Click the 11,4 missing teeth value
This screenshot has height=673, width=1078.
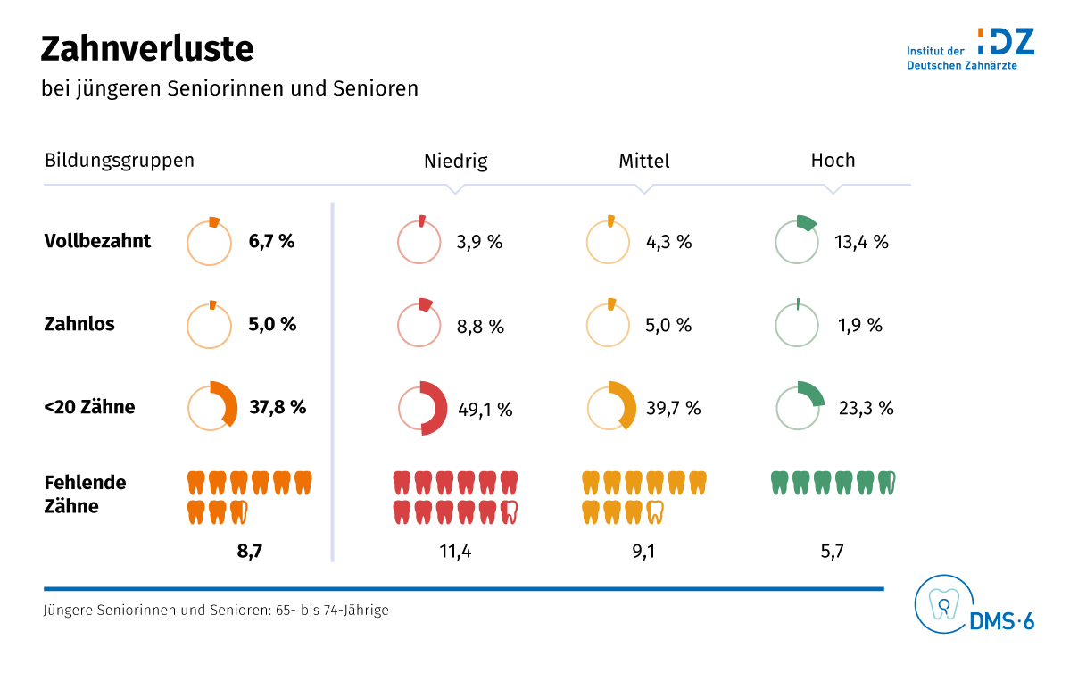[x=455, y=552]
